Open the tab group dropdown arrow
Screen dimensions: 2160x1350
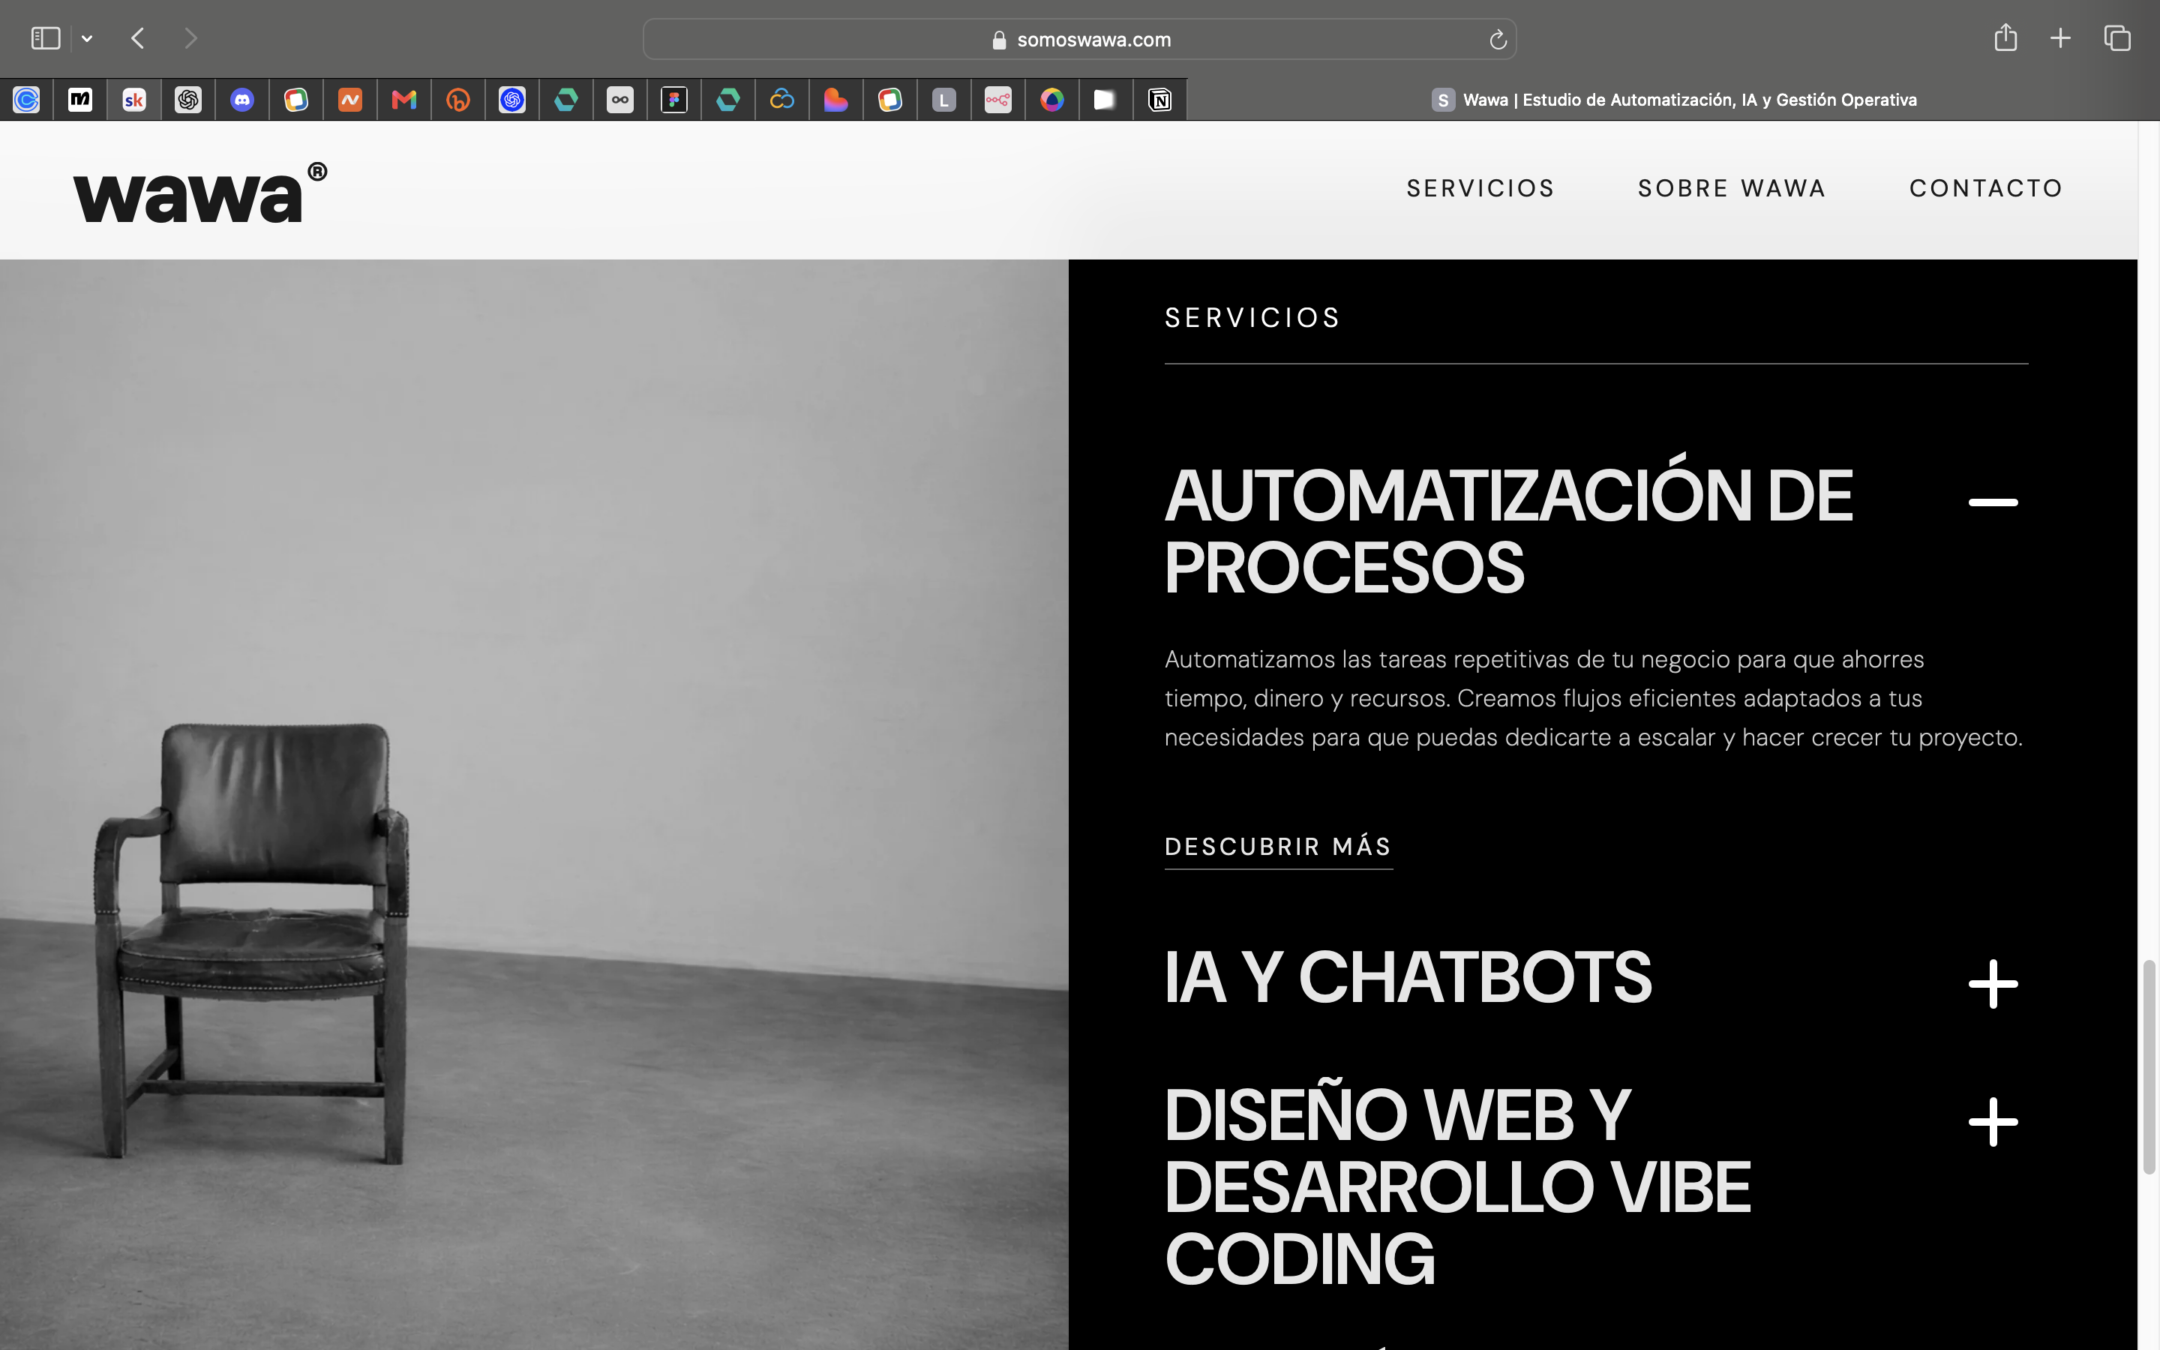[86, 38]
